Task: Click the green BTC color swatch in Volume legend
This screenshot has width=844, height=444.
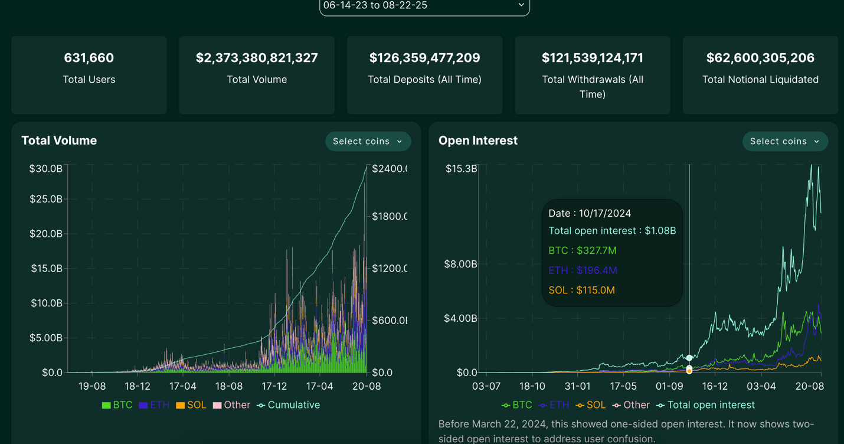Action: (x=106, y=406)
